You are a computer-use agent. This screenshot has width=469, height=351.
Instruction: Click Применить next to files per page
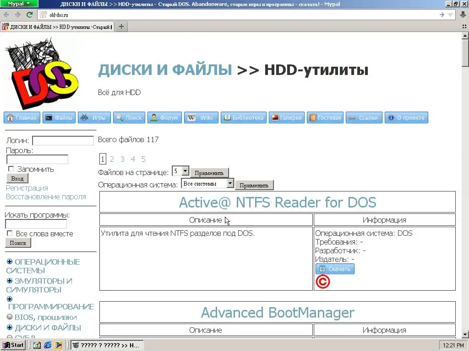209,173
